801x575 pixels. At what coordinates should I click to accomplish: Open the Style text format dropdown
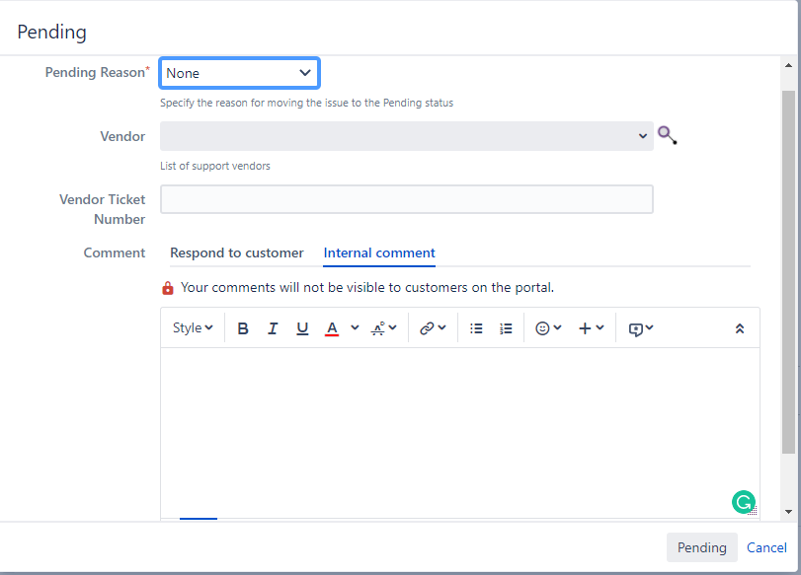(x=193, y=328)
